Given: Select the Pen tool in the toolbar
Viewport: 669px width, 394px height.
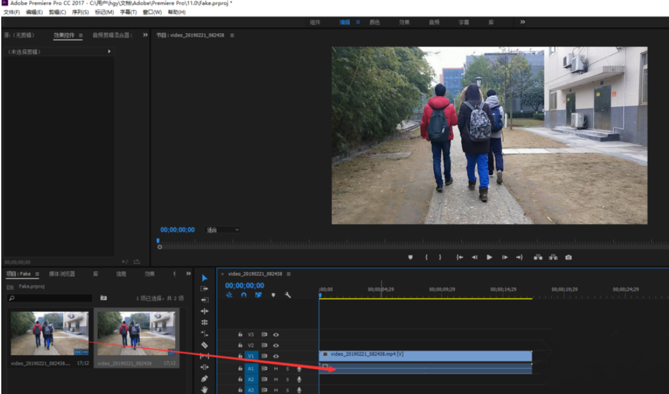Looking at the screenshot, I should (204, 379).
